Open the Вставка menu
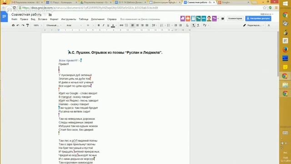 coord(42,19)
